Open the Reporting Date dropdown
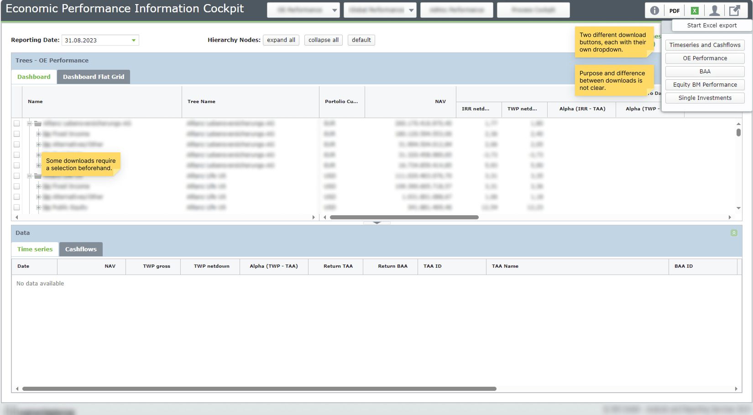Image resolution: width=753 pixels, height=415 pixels. tap(134, 40)
